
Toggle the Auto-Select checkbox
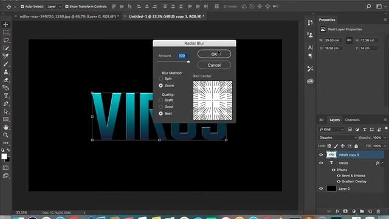click(22, 7)
